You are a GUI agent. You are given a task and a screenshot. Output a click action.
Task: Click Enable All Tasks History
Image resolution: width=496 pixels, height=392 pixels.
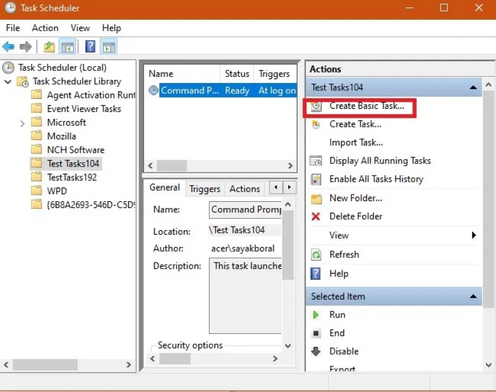pos(376,179)
